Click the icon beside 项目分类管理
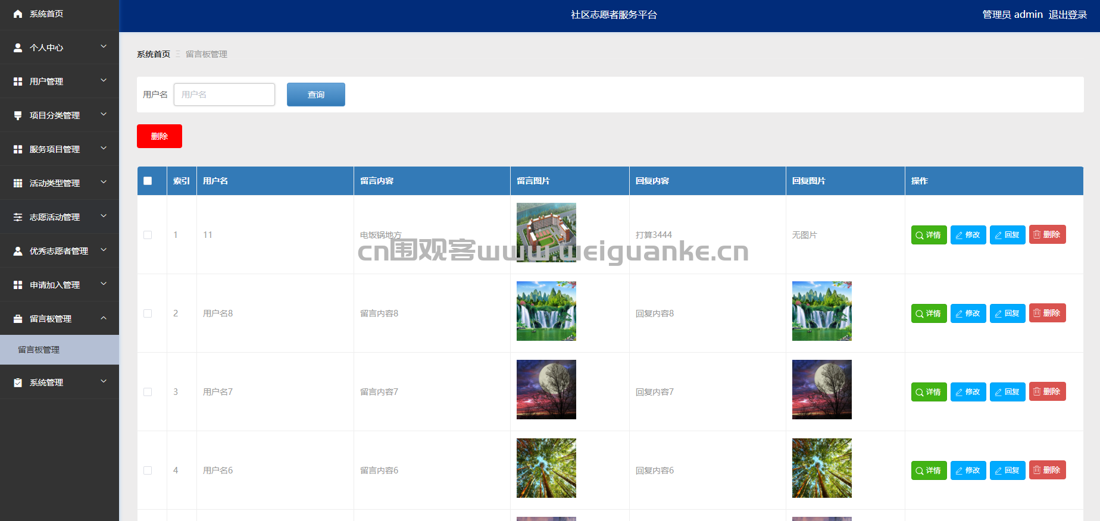The width and height of the screenshot is (1100, 521). coord(18,115)
